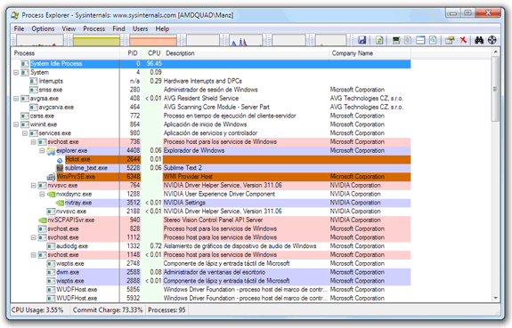Click the Save toolbar icon
Screen dimensions: 512x328
(362, 40)
